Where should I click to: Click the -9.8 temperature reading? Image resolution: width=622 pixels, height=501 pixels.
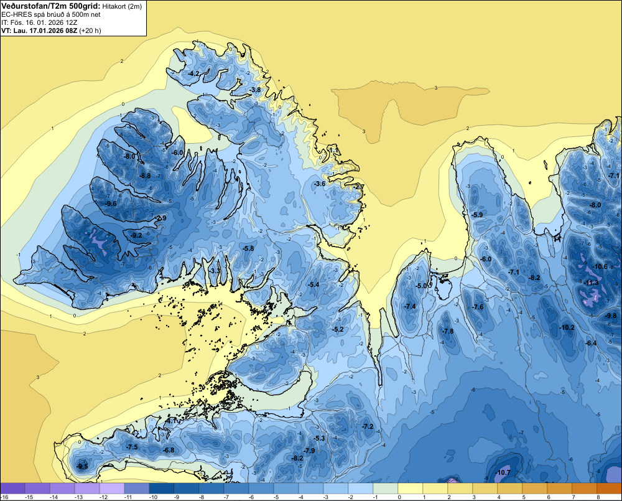611,316
